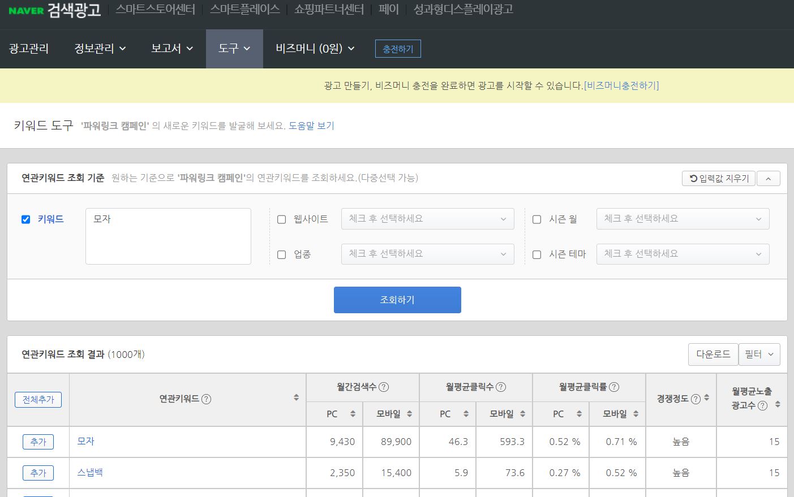
Task: Click help icon next to 월평균클릭수
Action: 501,387
